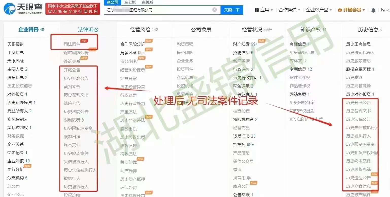This screenshot has width=390, height=197.
Task: Switch to the 查关系 search tab
Action: click(x=147, y=2)
